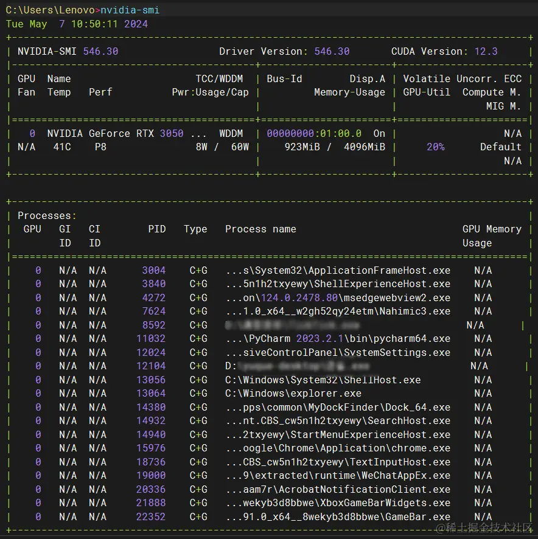Click the 41C temperature reading

(62, 147)
